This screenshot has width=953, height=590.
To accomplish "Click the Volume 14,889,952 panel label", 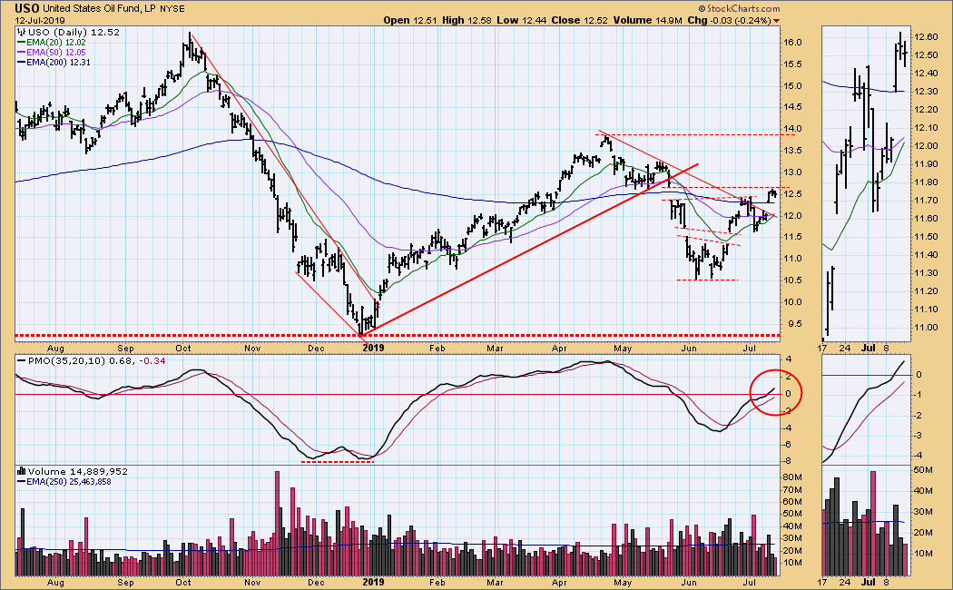I will [77, 471].
